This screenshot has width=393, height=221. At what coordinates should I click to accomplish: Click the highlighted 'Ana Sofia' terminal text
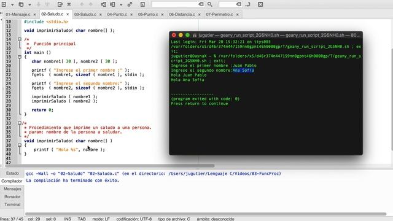[x=243, y=70]
